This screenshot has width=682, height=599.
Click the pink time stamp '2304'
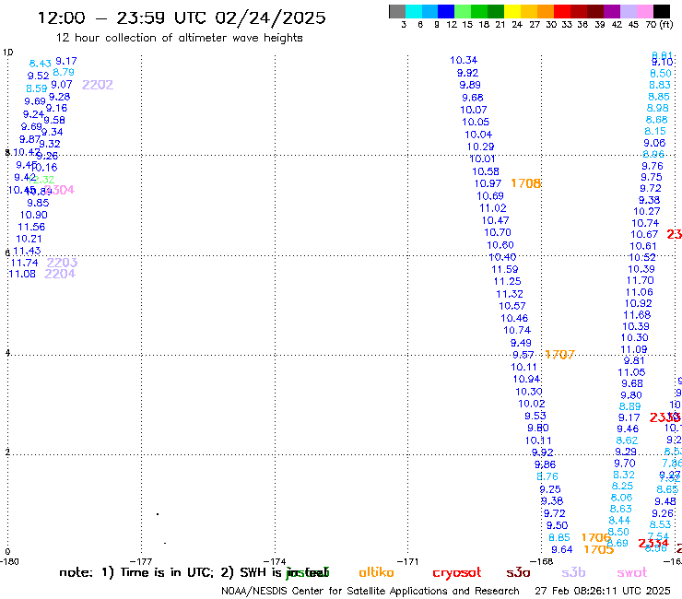[x=60, y=190]
